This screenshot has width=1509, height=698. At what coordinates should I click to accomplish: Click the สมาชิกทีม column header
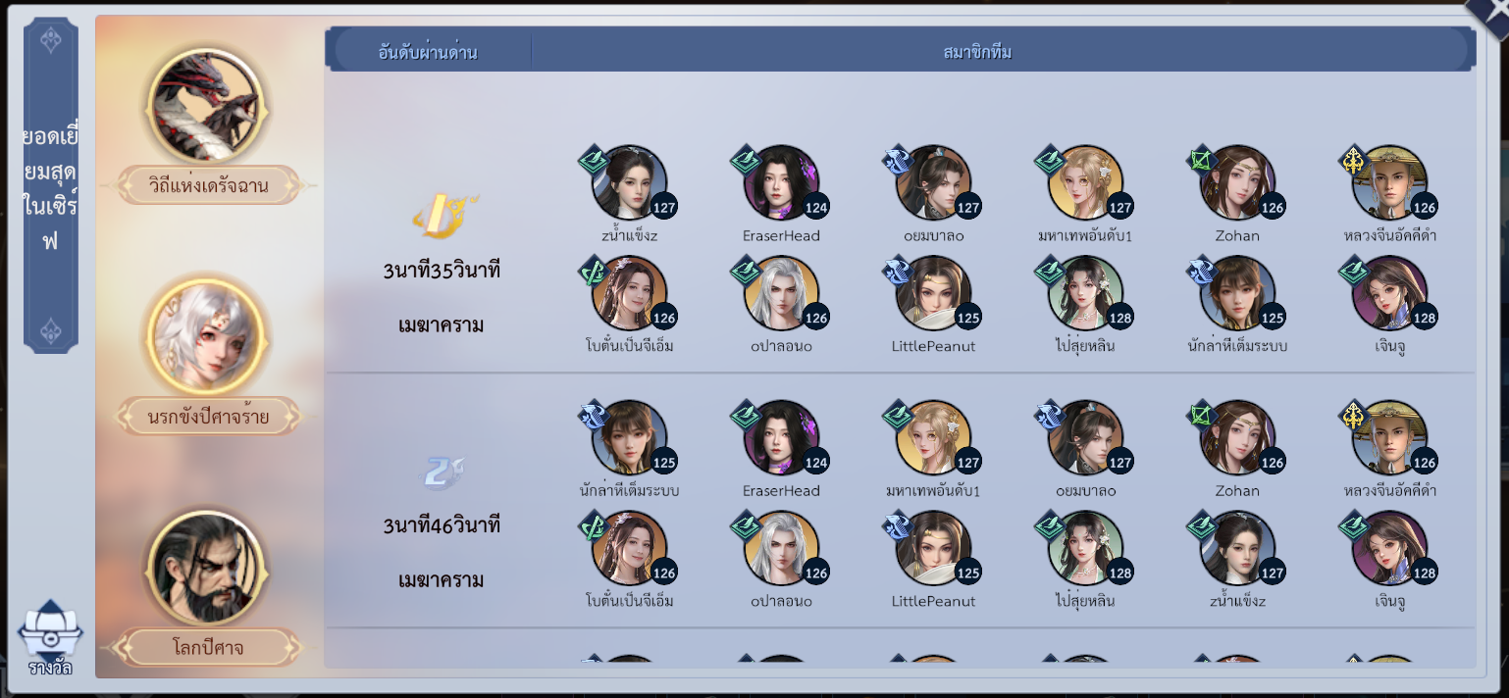coord(976,52)
